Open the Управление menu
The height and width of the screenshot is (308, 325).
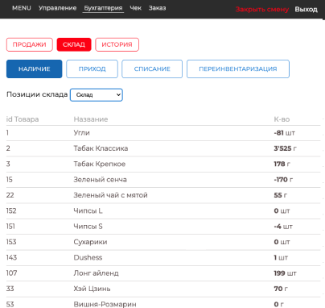click(x=57, y=8)
